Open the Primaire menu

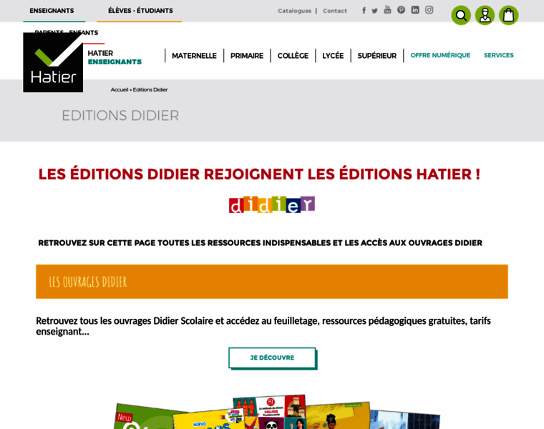pos(247,56)
